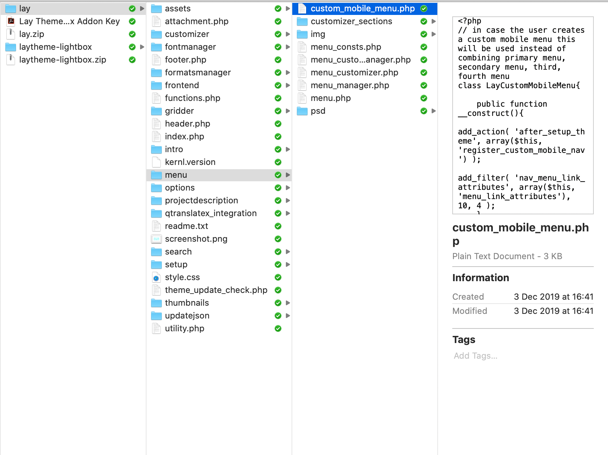
Task: Click the PHP code preview thumbnail
Action: point(523,115)
